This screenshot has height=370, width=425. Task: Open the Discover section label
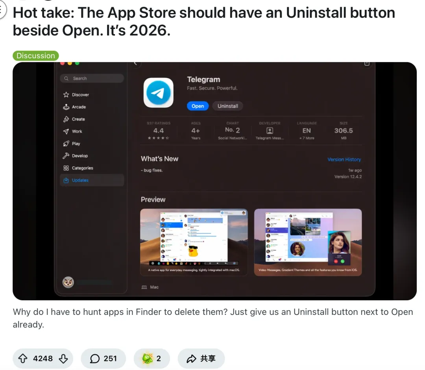coord(80,94)
